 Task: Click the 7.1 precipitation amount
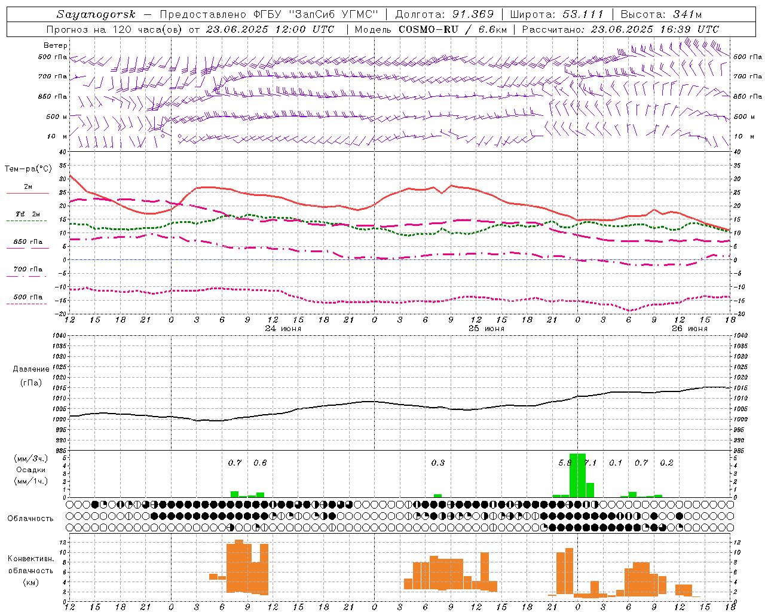590,463
